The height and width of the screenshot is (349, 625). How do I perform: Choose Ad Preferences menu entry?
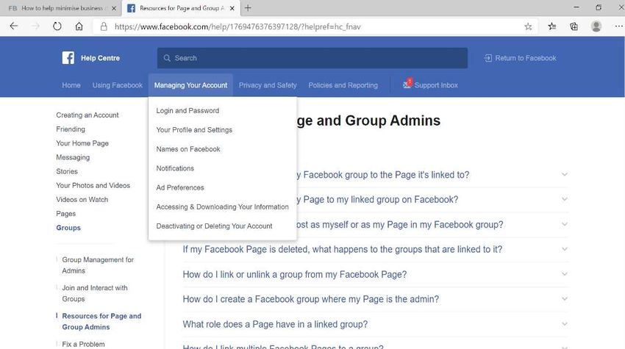179,187
